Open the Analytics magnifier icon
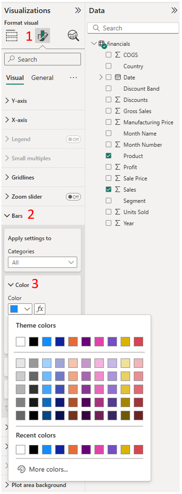The height and width of the screenshot is (494, 182). [73, 36]
